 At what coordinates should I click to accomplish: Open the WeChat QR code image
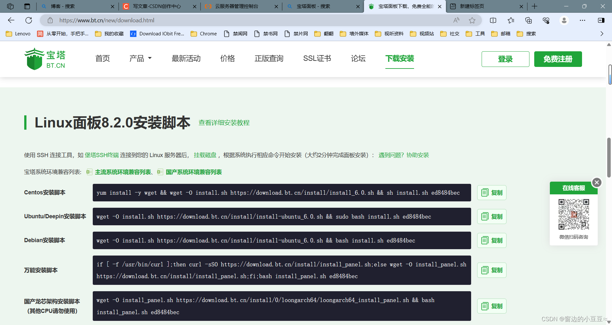[x=573, y=214]
